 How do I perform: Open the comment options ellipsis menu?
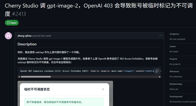click(x=160, y=36)
